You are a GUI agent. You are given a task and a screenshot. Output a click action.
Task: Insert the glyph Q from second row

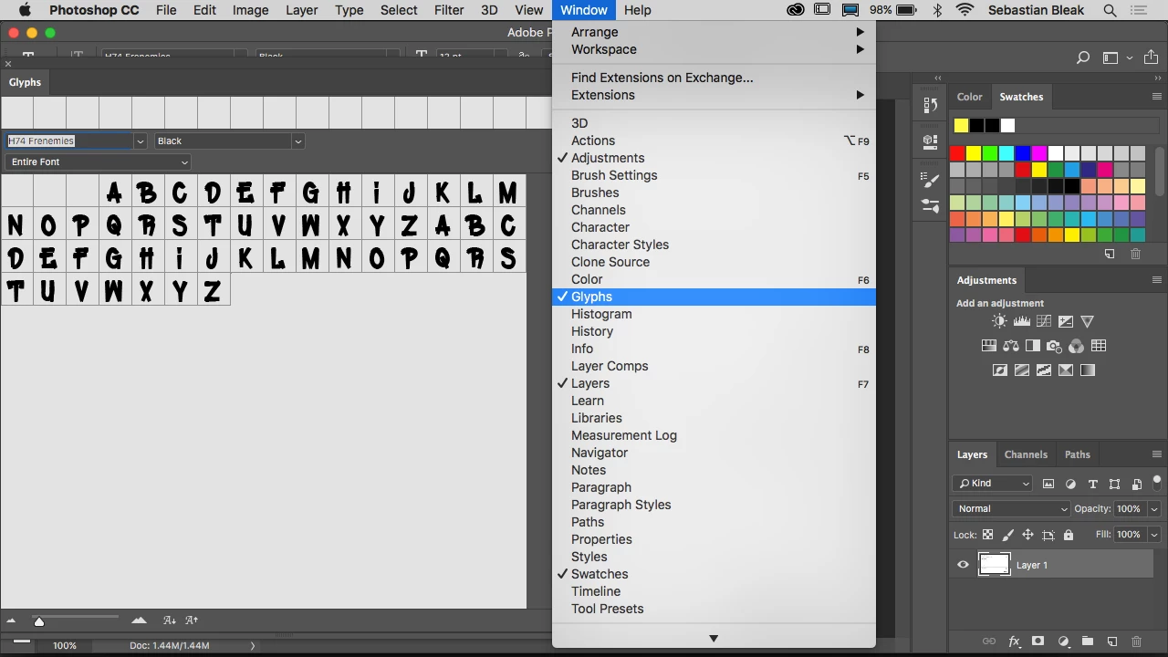coord(114,225)
